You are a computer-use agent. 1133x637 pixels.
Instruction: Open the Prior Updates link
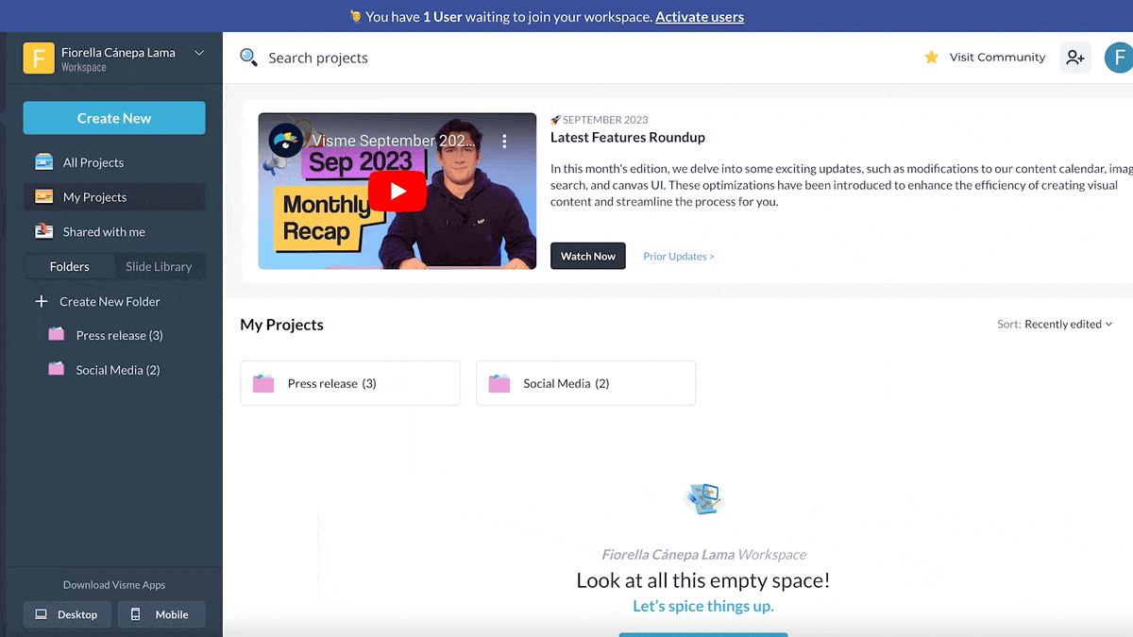678,256
